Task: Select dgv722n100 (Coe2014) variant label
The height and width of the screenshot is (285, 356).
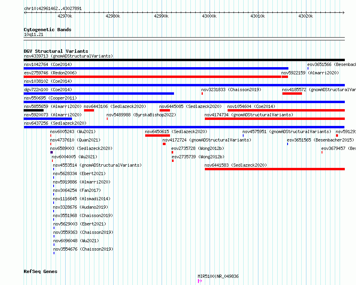Action: coord(48,90)
